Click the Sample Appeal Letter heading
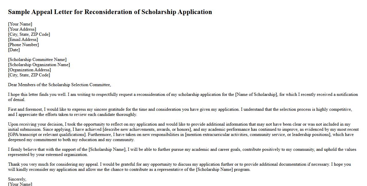 [110, 12]
